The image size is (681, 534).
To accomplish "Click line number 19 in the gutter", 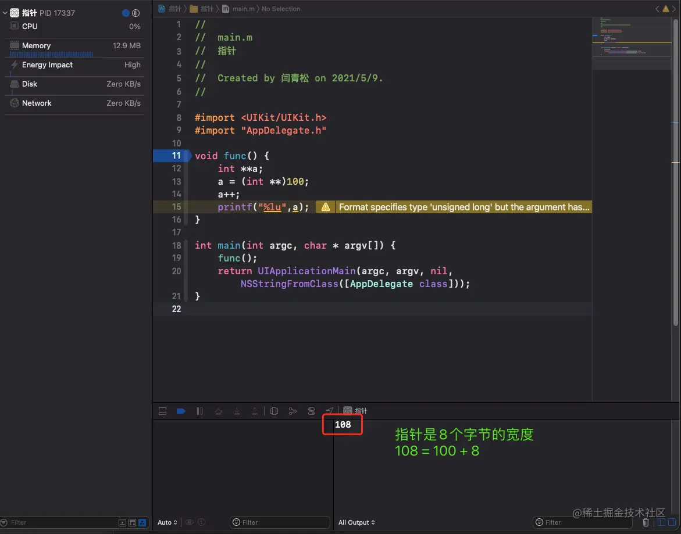I will (176, 258).
